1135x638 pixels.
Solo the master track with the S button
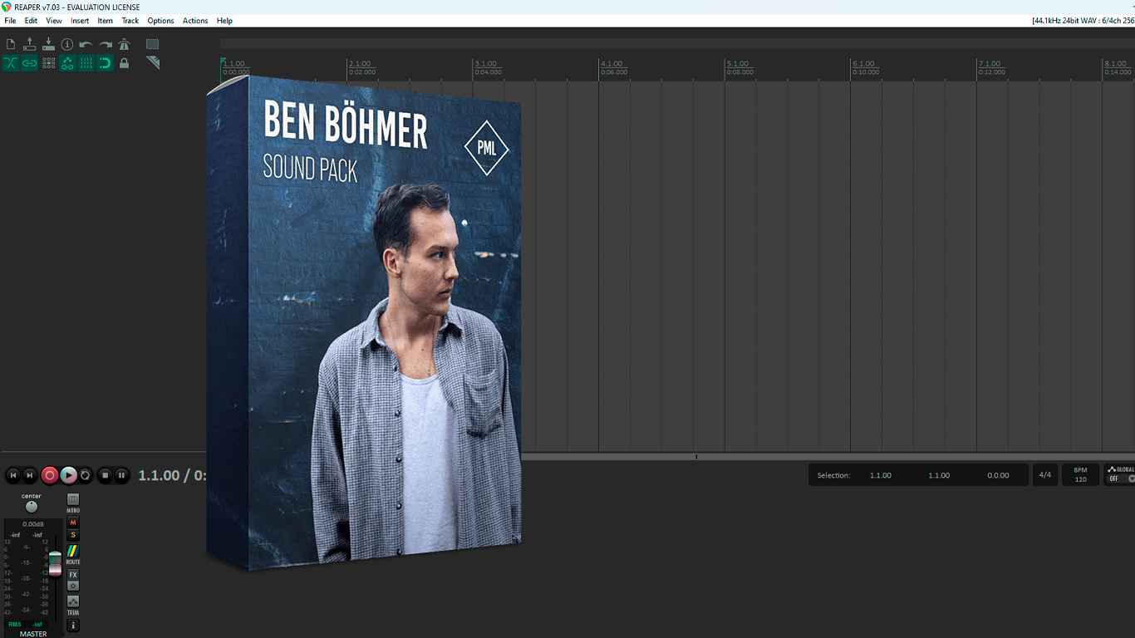(73, 535)
